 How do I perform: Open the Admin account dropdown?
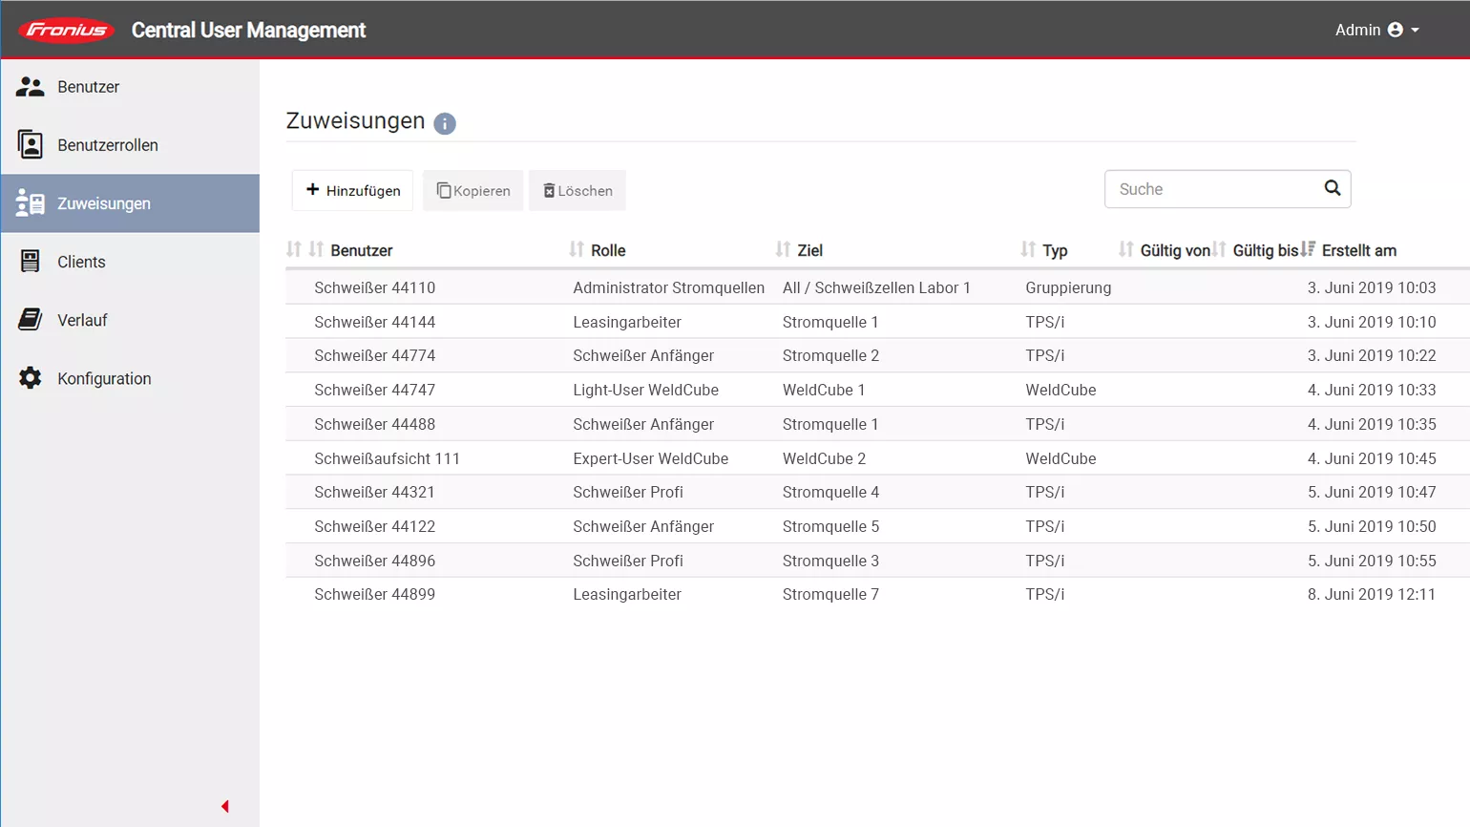[1376, 31]
